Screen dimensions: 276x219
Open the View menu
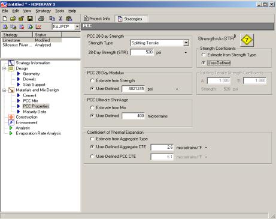27,11
